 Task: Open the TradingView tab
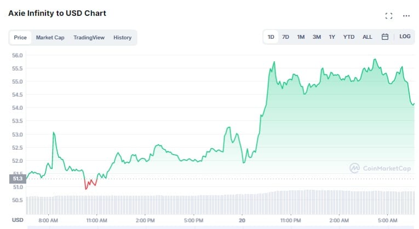[x=89, y=38]
